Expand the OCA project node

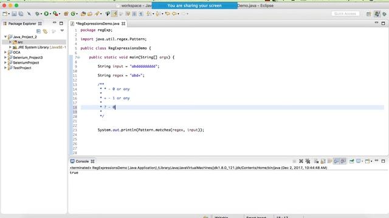[5, 52]
